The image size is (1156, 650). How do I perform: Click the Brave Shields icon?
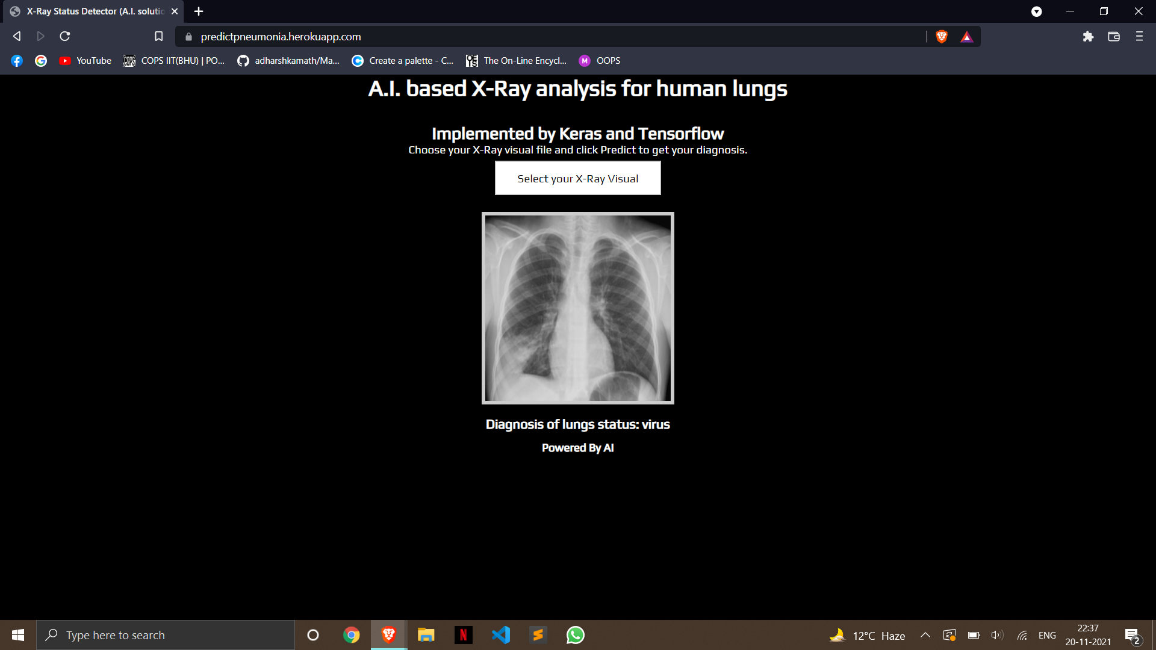942,36
